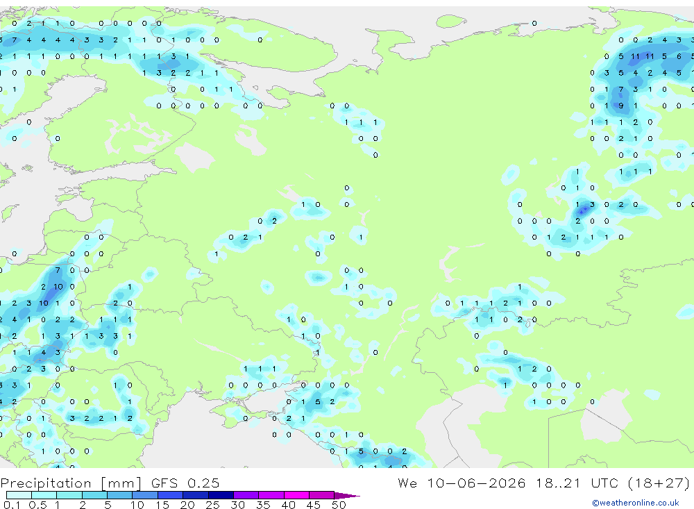Click the '50' legend scale label

(339, 505)
